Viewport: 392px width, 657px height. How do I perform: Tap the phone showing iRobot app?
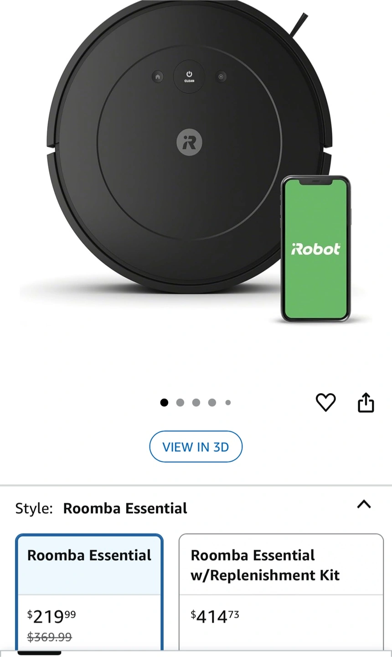[315, 249]
